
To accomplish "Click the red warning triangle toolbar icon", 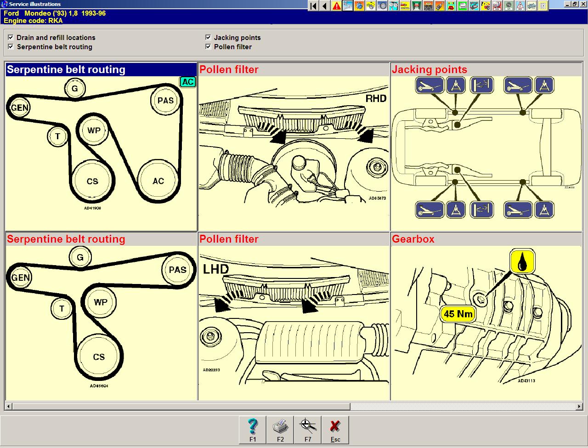I will click(x=337, y=6).
